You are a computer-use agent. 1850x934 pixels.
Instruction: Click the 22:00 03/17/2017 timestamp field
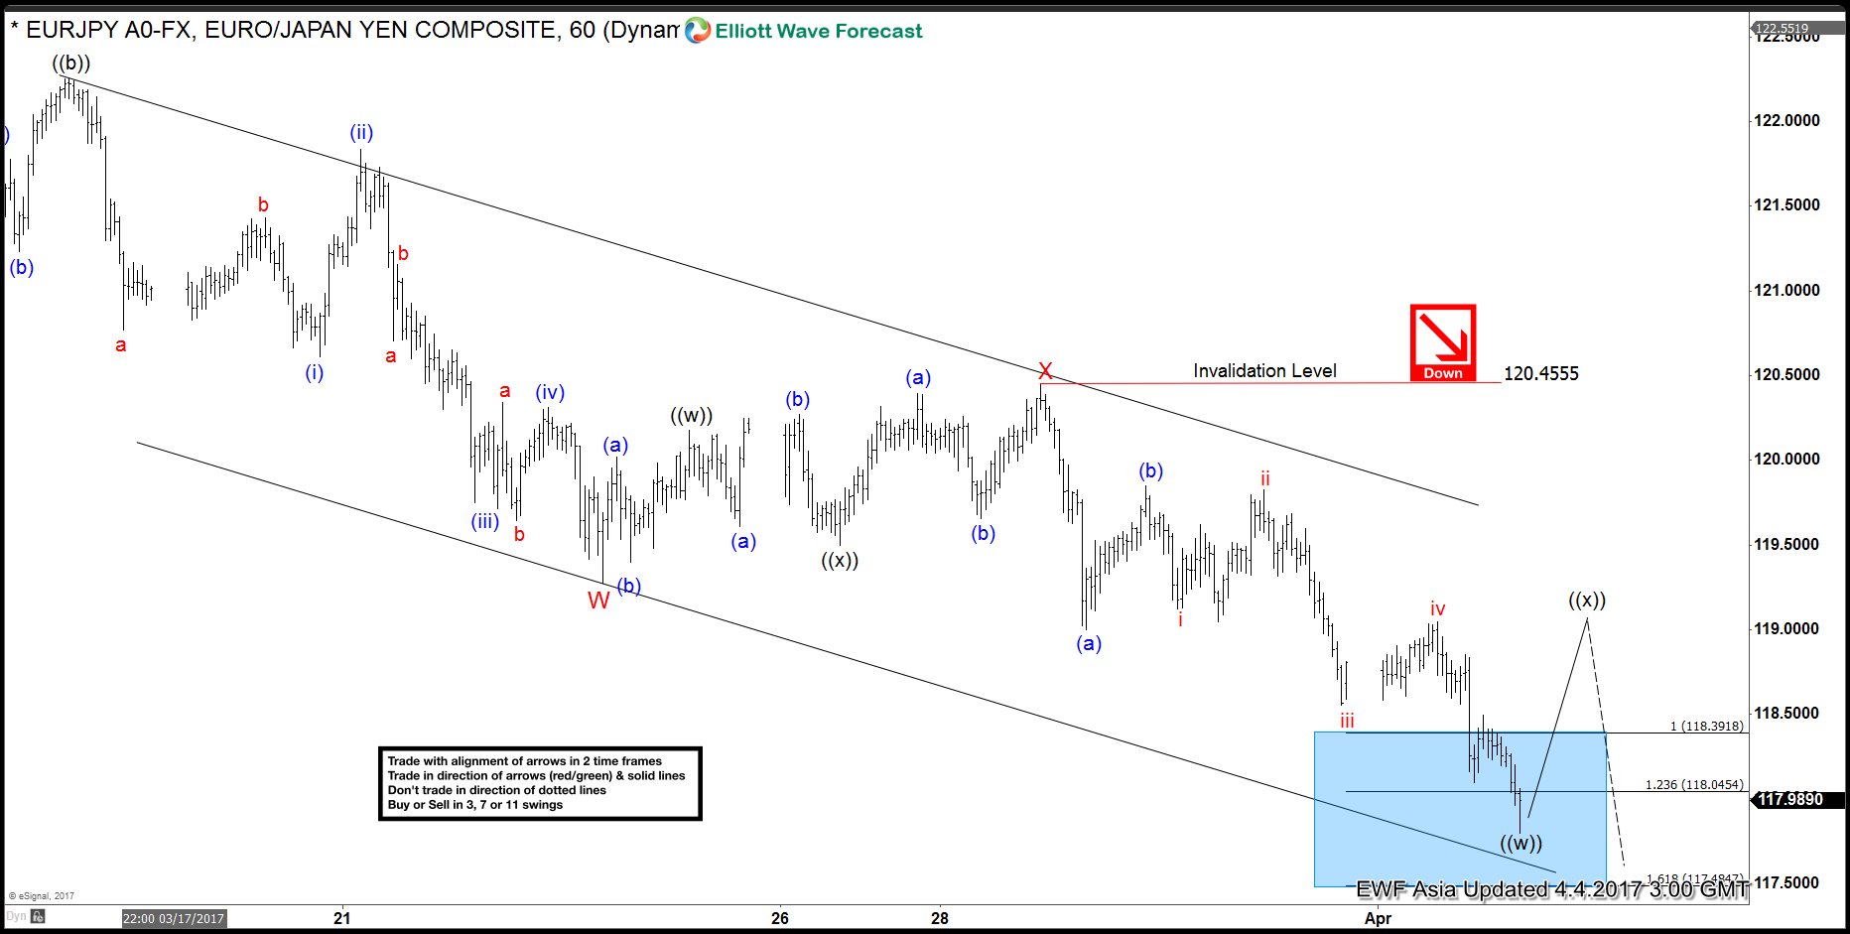pyautogui.click(x=174, y=918)
